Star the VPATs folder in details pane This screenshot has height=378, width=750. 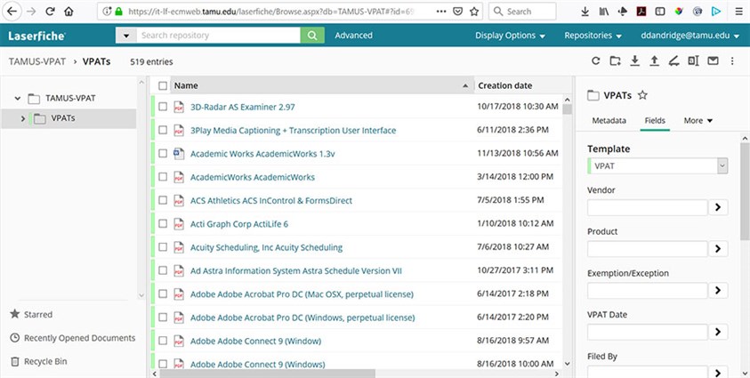click(x=642, y=95)
